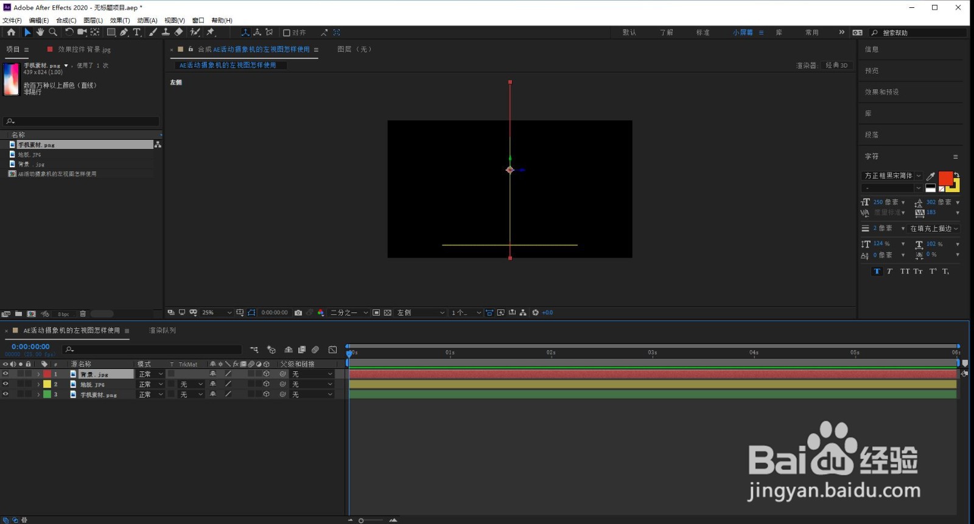Select the Pan Behind anchor point tool
The height and width of the screenshot is (524, 974).
[x=95, y=32]
